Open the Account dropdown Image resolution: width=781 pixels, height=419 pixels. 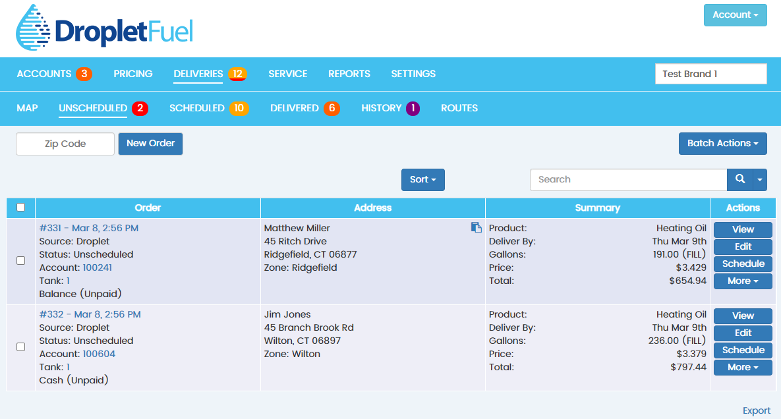pos(735,14)
